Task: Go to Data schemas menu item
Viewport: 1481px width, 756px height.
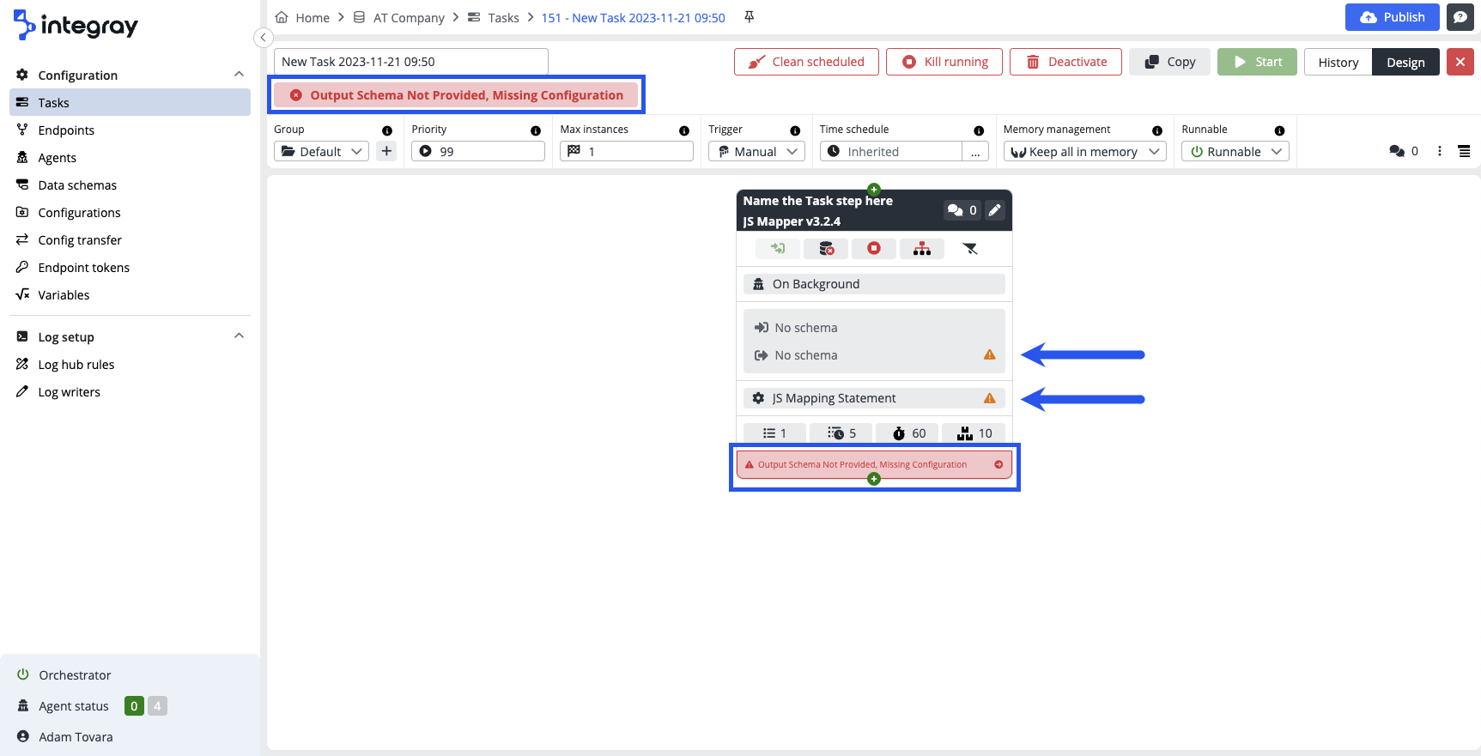Action: [x=77, y=185]
